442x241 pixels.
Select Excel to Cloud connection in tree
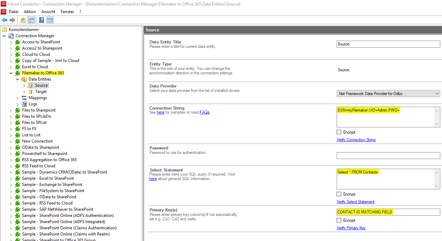point(35,67)
